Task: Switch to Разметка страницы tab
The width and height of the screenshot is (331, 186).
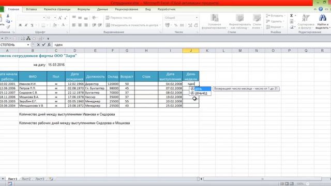Action: 57,9
